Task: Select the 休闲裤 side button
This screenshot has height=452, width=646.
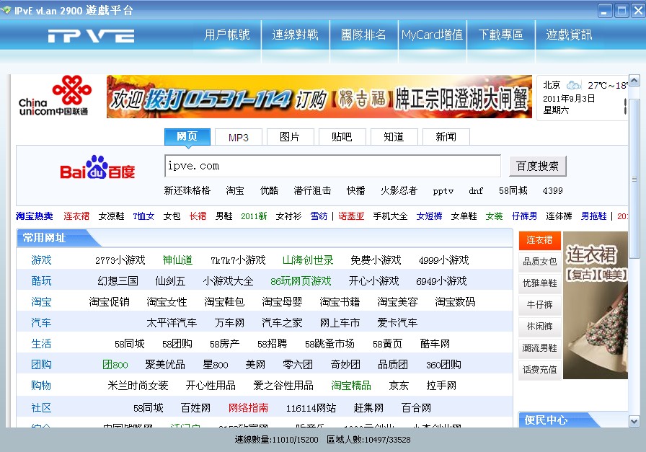Action: coord(540,327)
